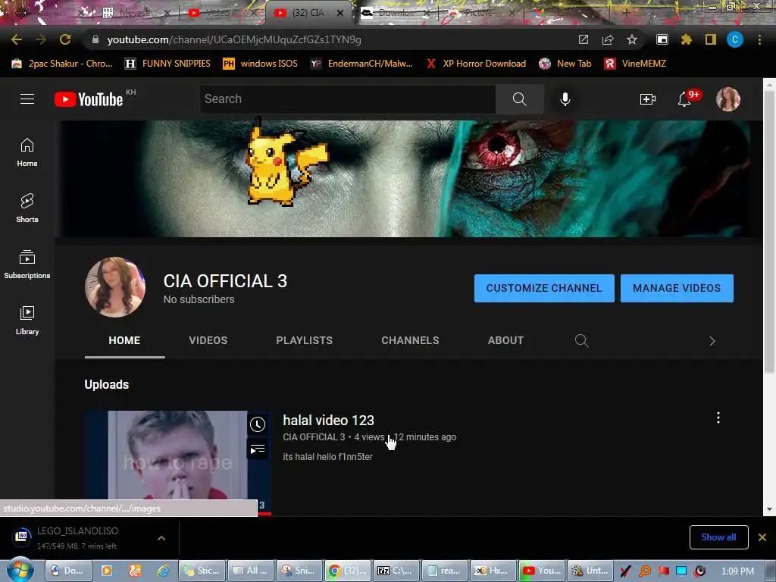The width and height of the screenshot is (776, 582).
Task: Open the FUNNY SNIPPIES bookmark
Action: pyautogui.click(x=168, y=64)
